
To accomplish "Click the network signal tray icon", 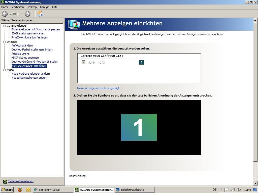I will point(233,190).
